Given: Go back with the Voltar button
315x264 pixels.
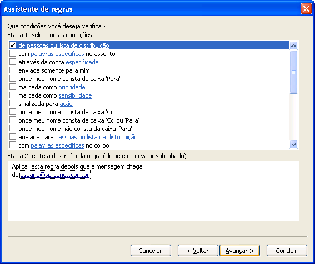Looking at the screenshot, I should 198,251.
